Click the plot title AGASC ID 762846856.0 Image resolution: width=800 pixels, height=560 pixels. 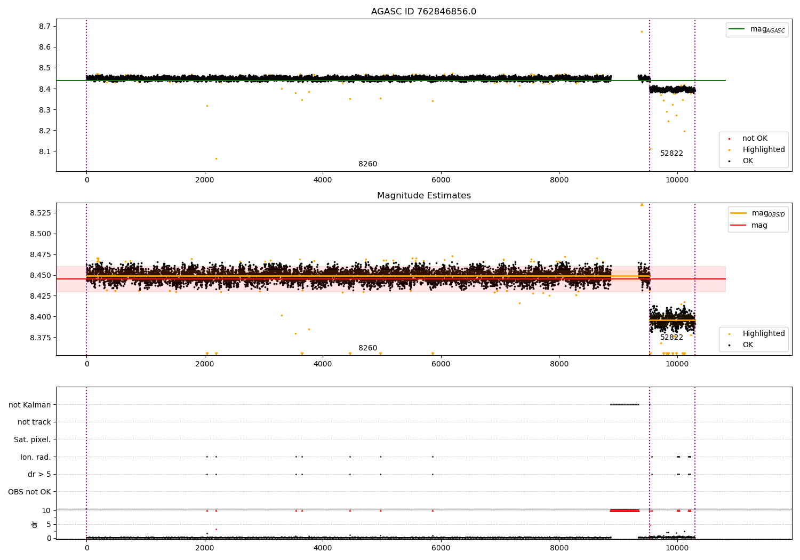tap(423, 12)
